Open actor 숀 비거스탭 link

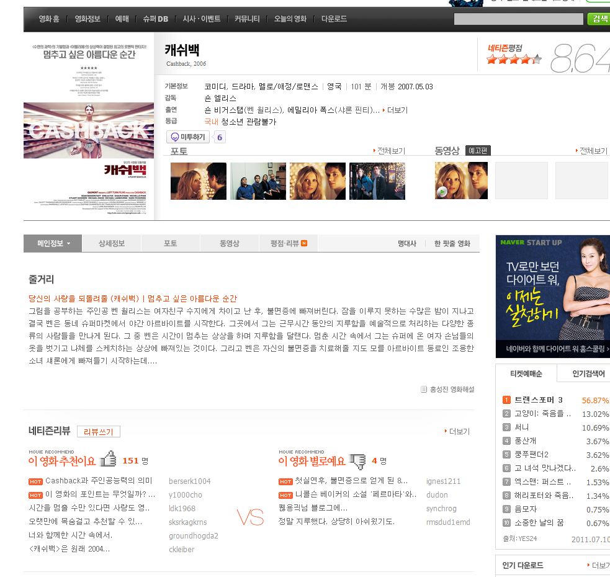pyautogui.click(x=223, y=110)
